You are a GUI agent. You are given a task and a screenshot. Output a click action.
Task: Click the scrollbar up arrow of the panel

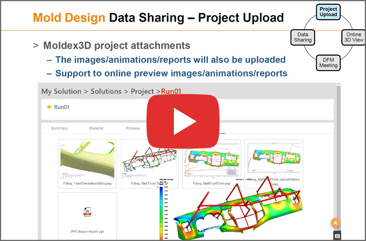pyautogui.click(x=339, y=84)
